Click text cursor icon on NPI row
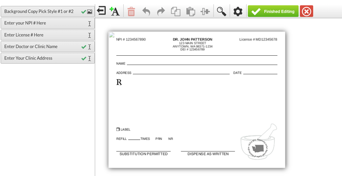 pos(89,23)
